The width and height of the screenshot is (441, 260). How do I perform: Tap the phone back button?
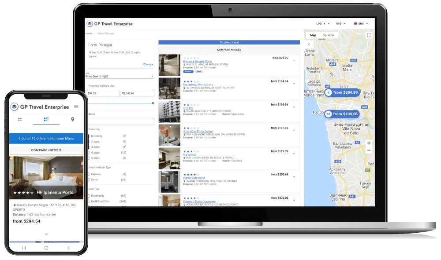pos(68,248)
